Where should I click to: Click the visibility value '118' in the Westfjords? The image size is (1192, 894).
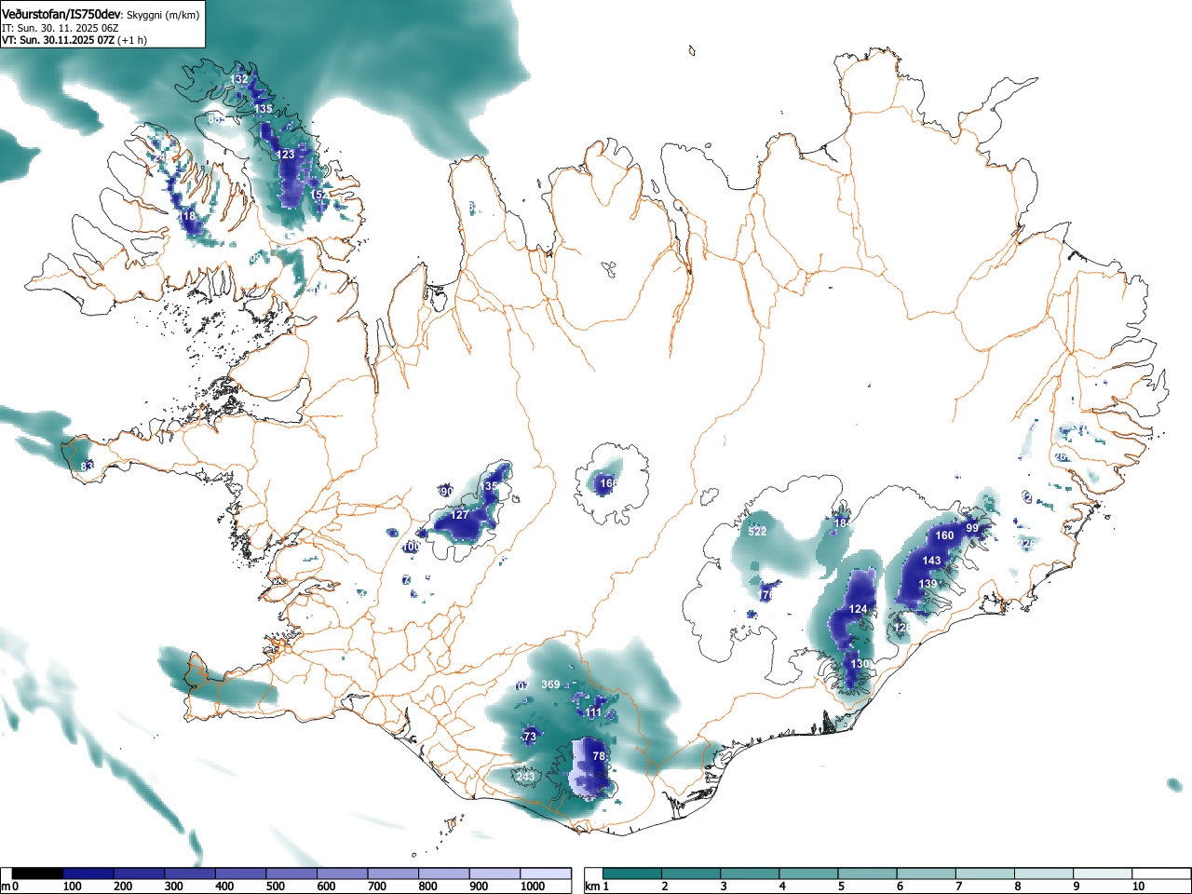point(187,216)
